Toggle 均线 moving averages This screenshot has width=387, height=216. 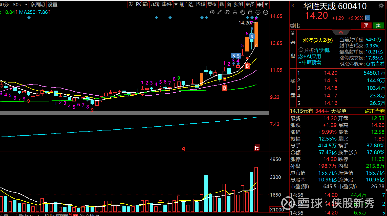[x=201, y=4]
